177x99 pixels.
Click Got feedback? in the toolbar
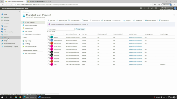[x=164, y=20]
